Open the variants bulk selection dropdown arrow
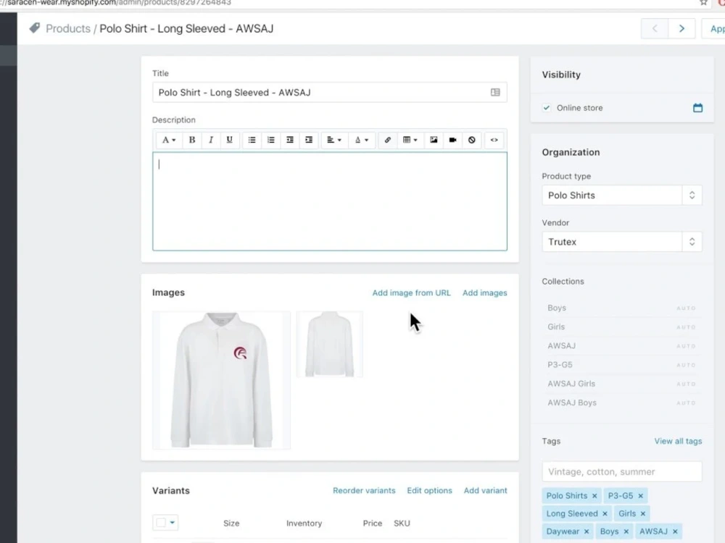 click(172, 523)
